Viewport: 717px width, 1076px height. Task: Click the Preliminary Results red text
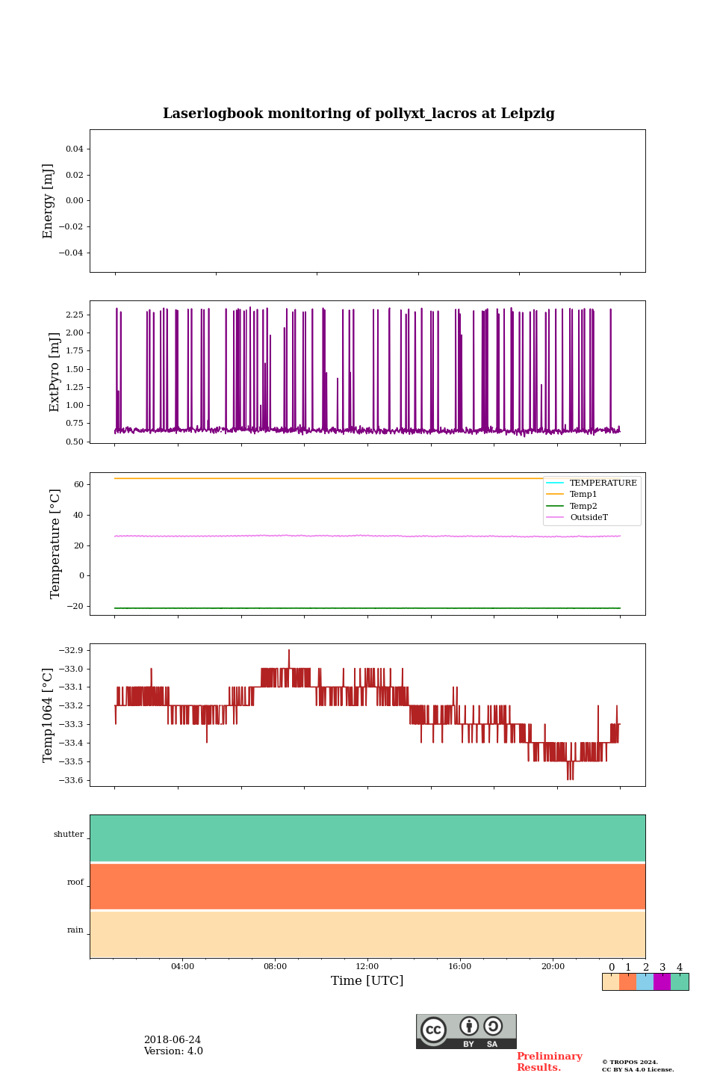tap(550, 1062)
